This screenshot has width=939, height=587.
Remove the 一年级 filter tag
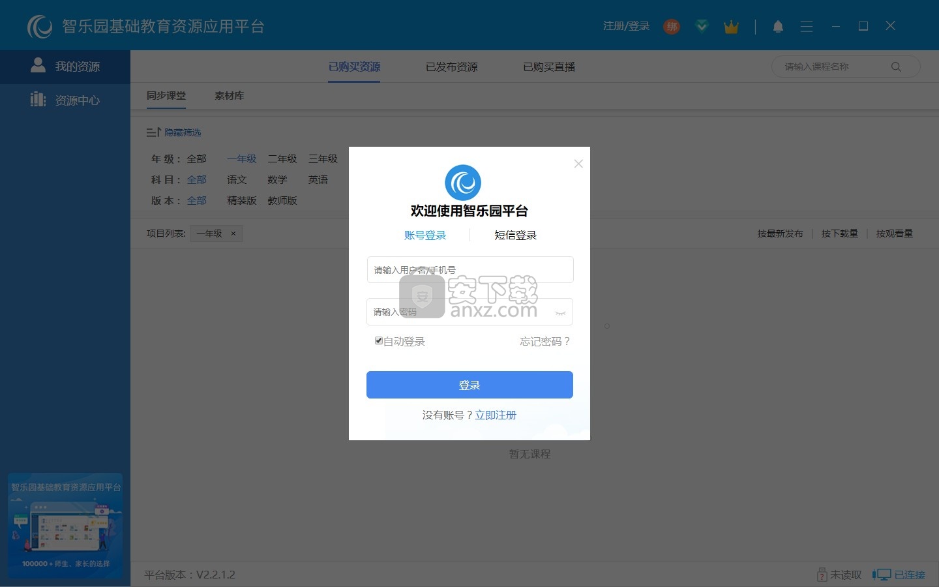click(x=233, y=233)
